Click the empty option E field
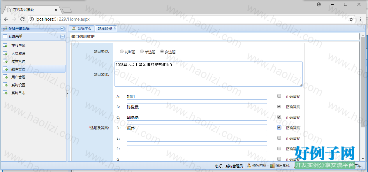The width and height of the screenshot is (368, 172). [x=197, y=138]
